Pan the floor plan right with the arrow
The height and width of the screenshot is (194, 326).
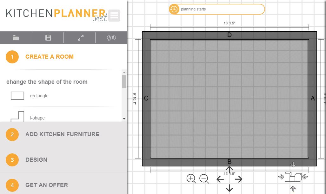click(238, 179)
